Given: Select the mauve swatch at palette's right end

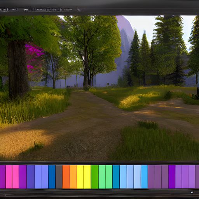Looking at the screenshot, I should tap(197, 177).
